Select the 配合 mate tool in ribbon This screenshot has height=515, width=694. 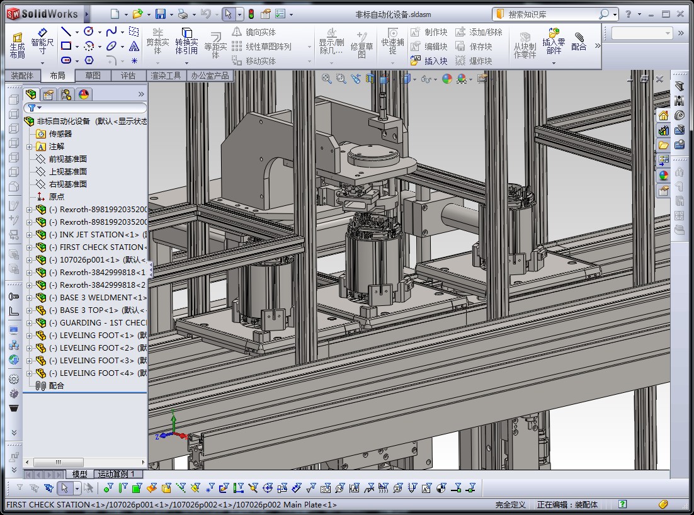579,42
